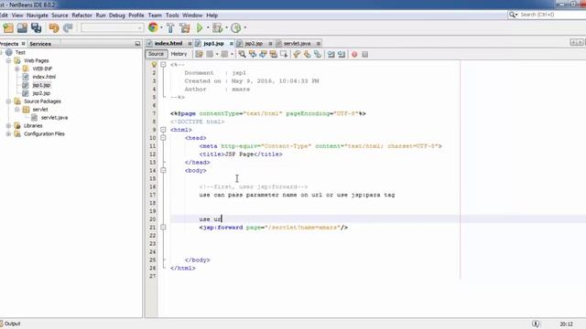Expand the WEB-INF folder node
586x329 pixels.
(x=16, y=69)
